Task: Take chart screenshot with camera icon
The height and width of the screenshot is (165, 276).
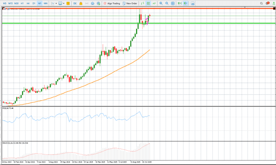Action: coord(193,3)
